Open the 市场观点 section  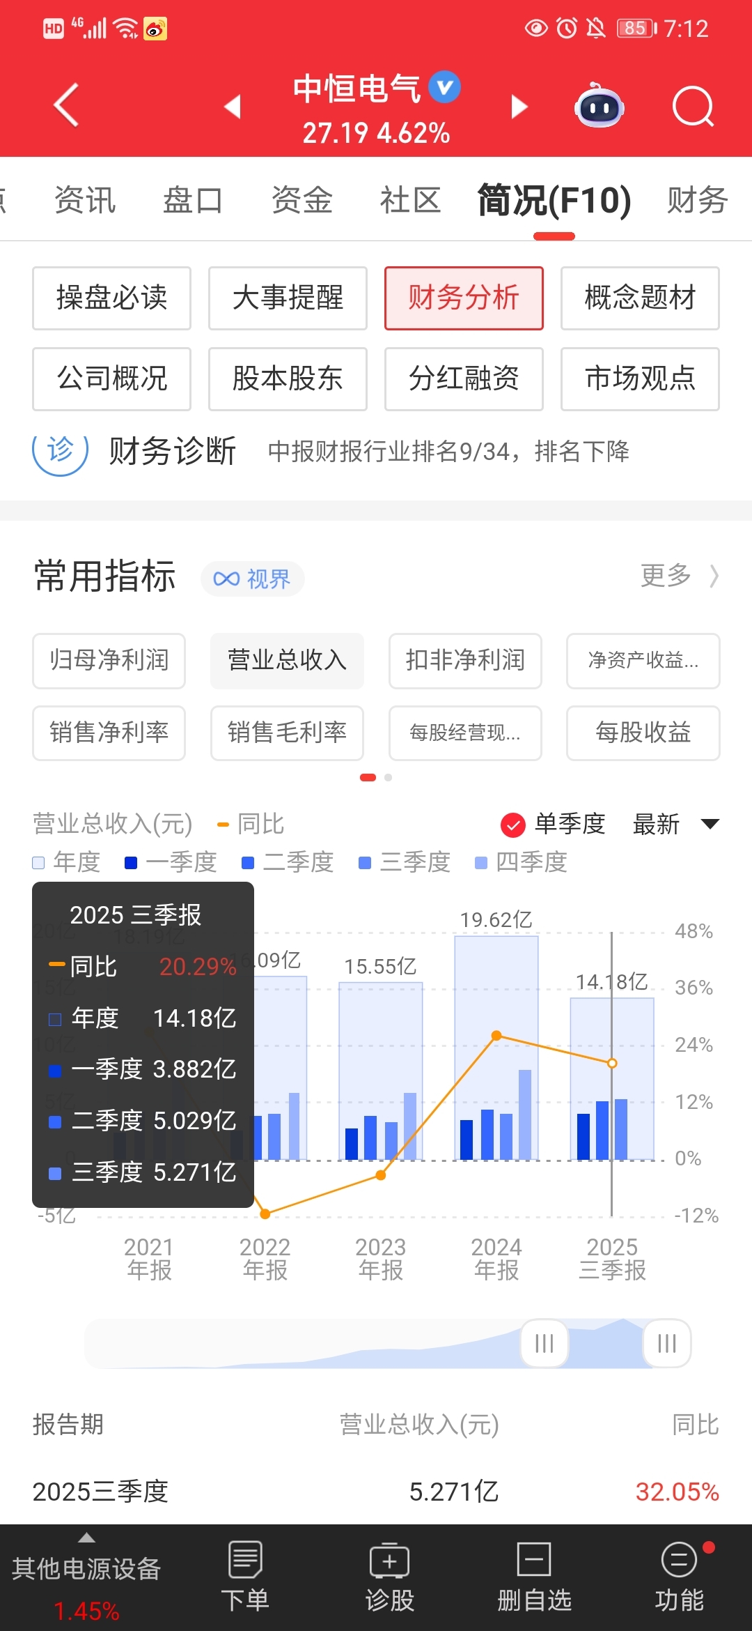[640, 379]
